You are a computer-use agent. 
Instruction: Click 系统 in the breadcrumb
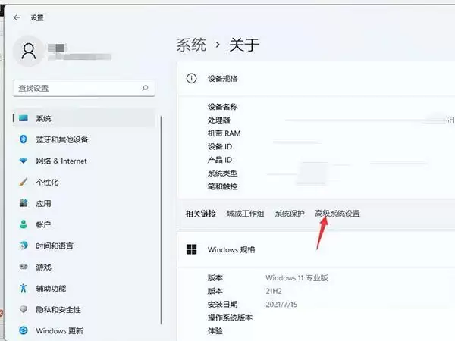[x=192, y=45]
